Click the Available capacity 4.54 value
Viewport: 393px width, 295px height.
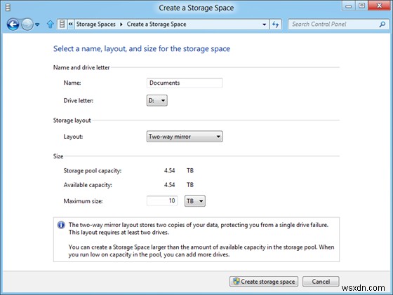click(169, 185)
